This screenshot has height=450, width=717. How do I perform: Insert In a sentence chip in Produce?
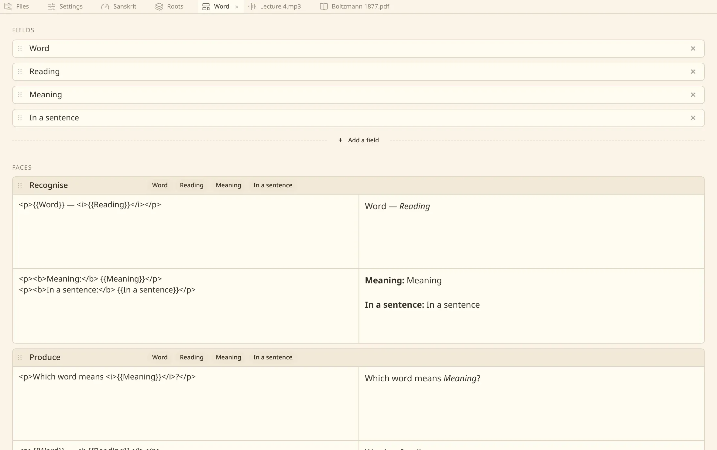coord(273,358)
